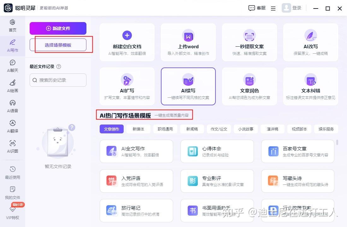This screenshot has width=347, height=227.
Task: Open the 客服 customer service chat
Action: coord(257,8)
